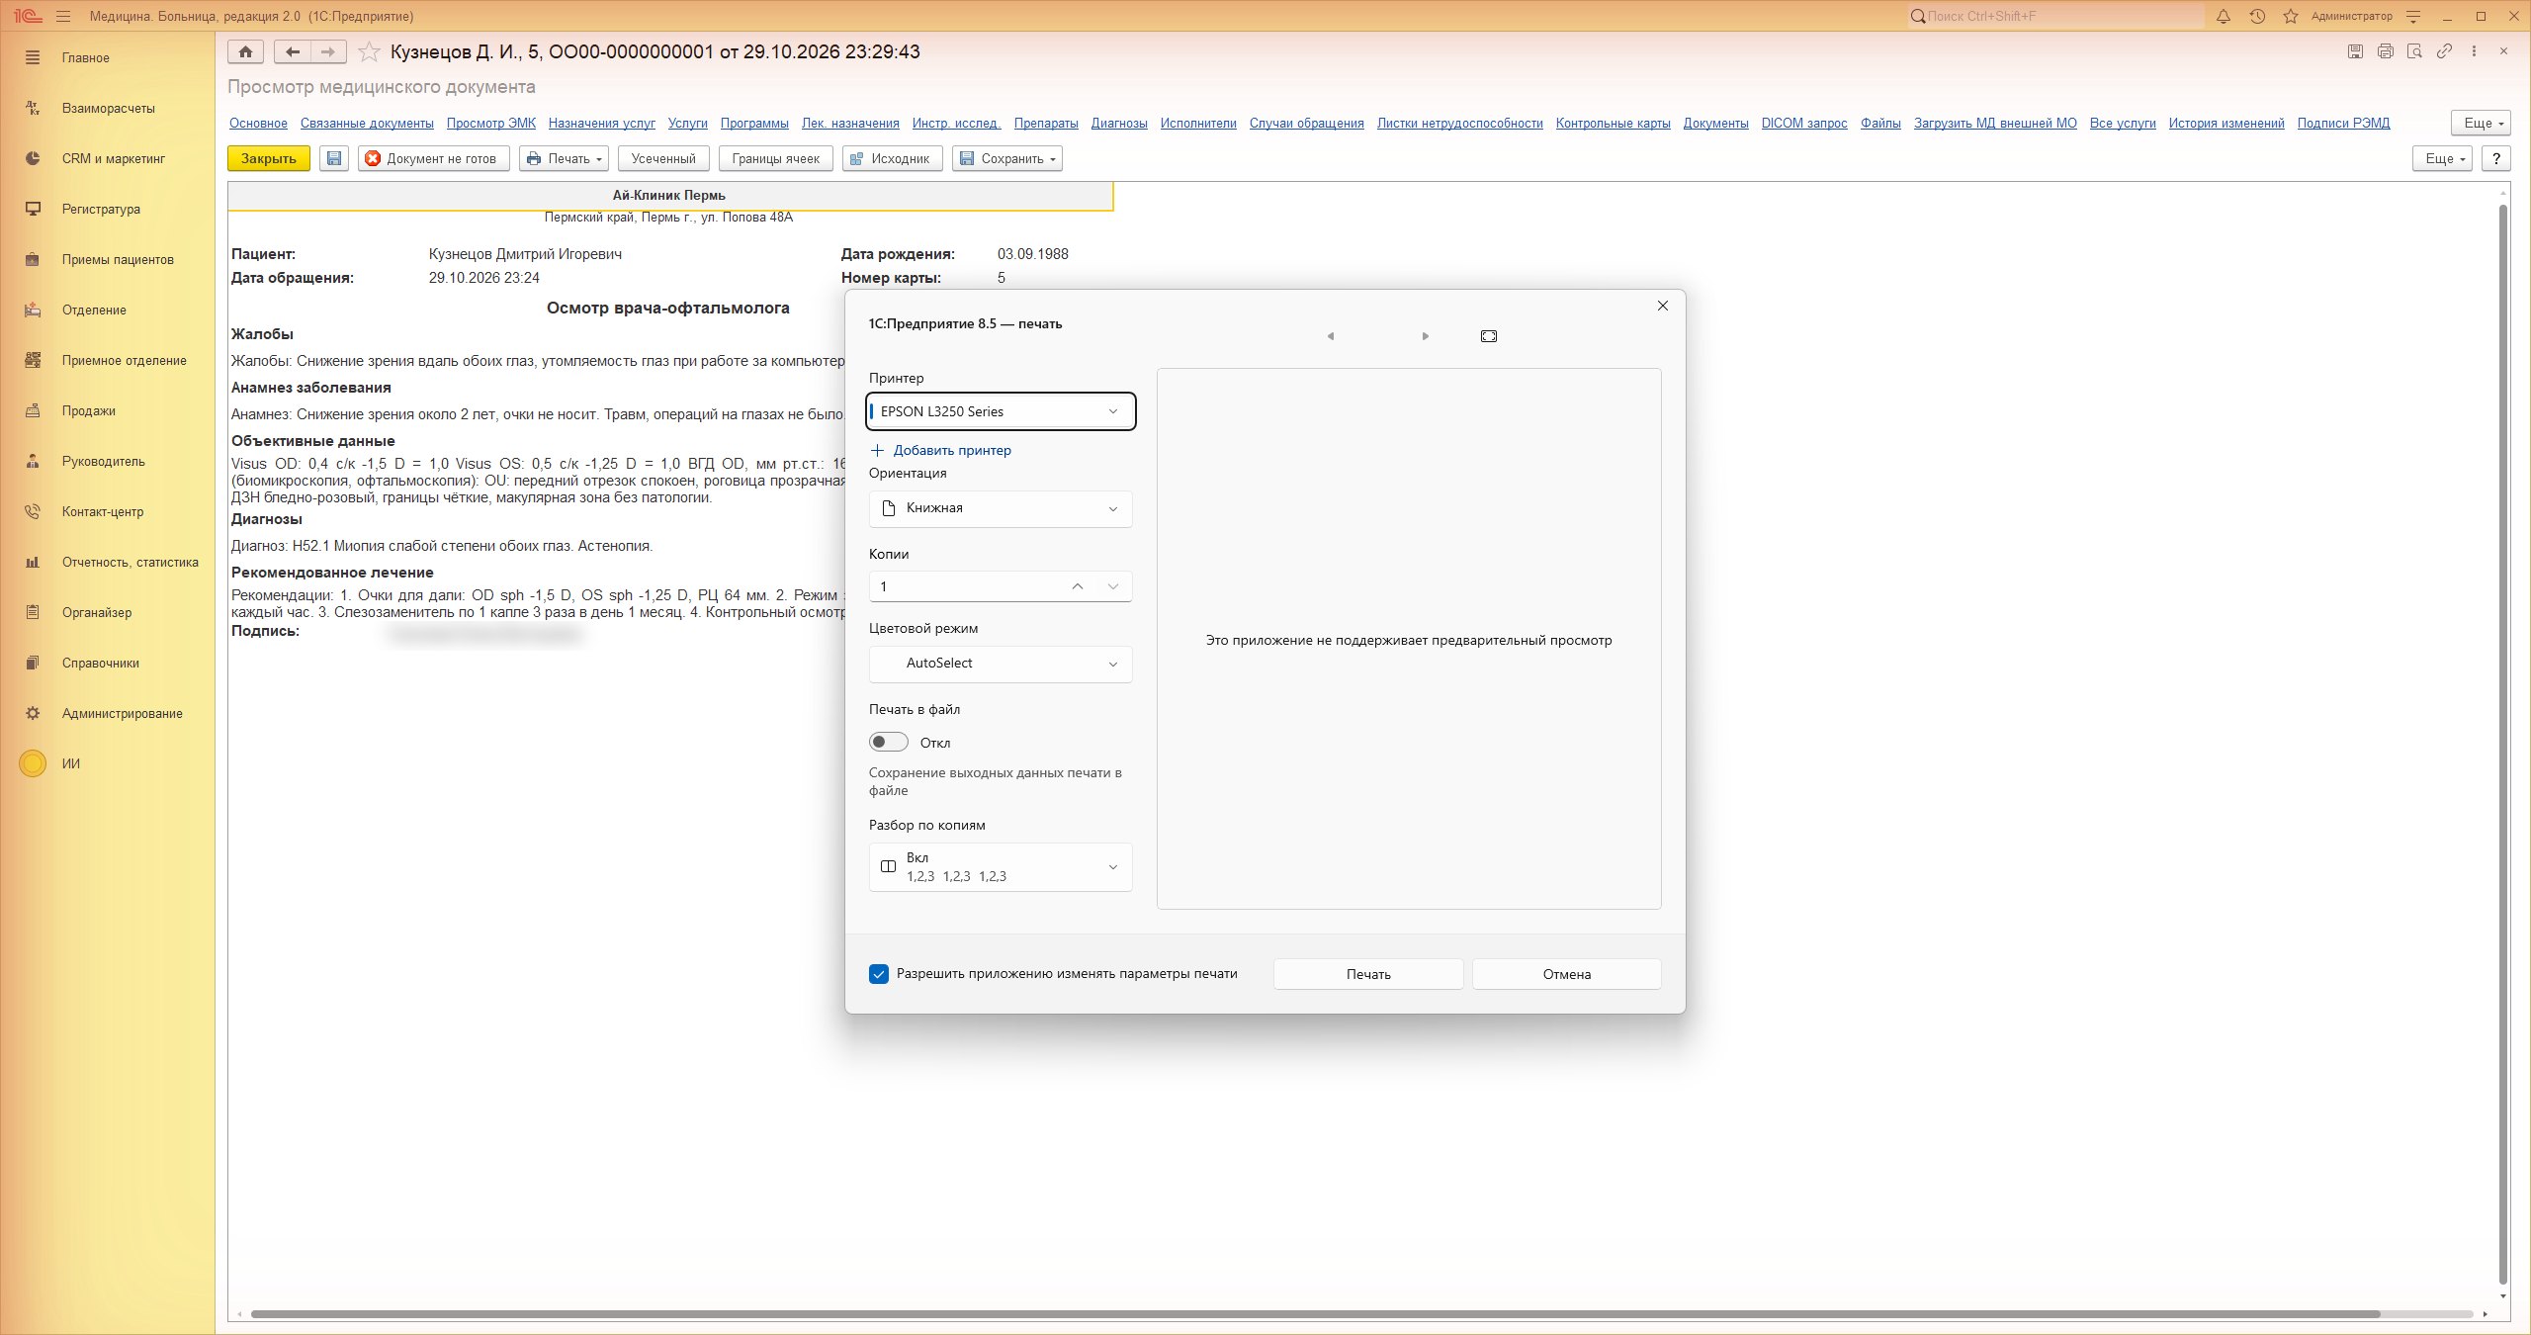Open notifications bell icon in title bar

[2224, 16]
